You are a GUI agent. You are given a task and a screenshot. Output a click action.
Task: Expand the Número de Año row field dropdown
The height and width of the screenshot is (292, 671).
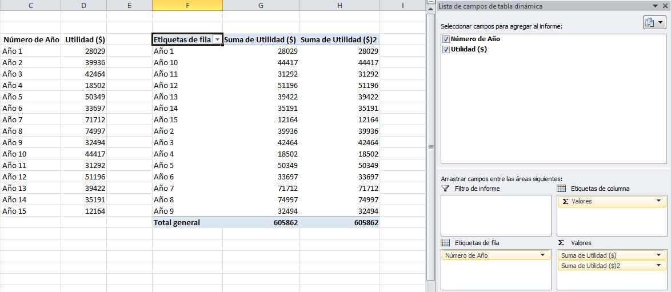click(x=542, y=255)
